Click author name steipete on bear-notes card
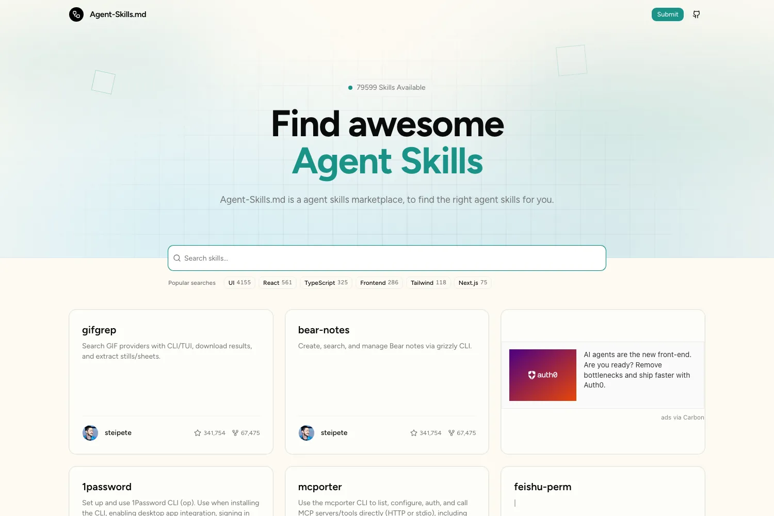Screen dimensions: 774x516 click(334, 433)
